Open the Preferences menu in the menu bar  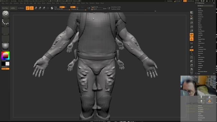point(63,3)
